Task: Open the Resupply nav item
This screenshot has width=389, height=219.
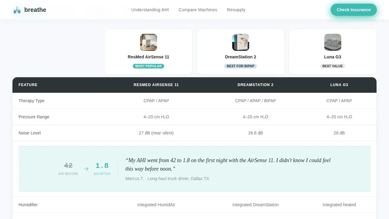Action: point(236,10)
